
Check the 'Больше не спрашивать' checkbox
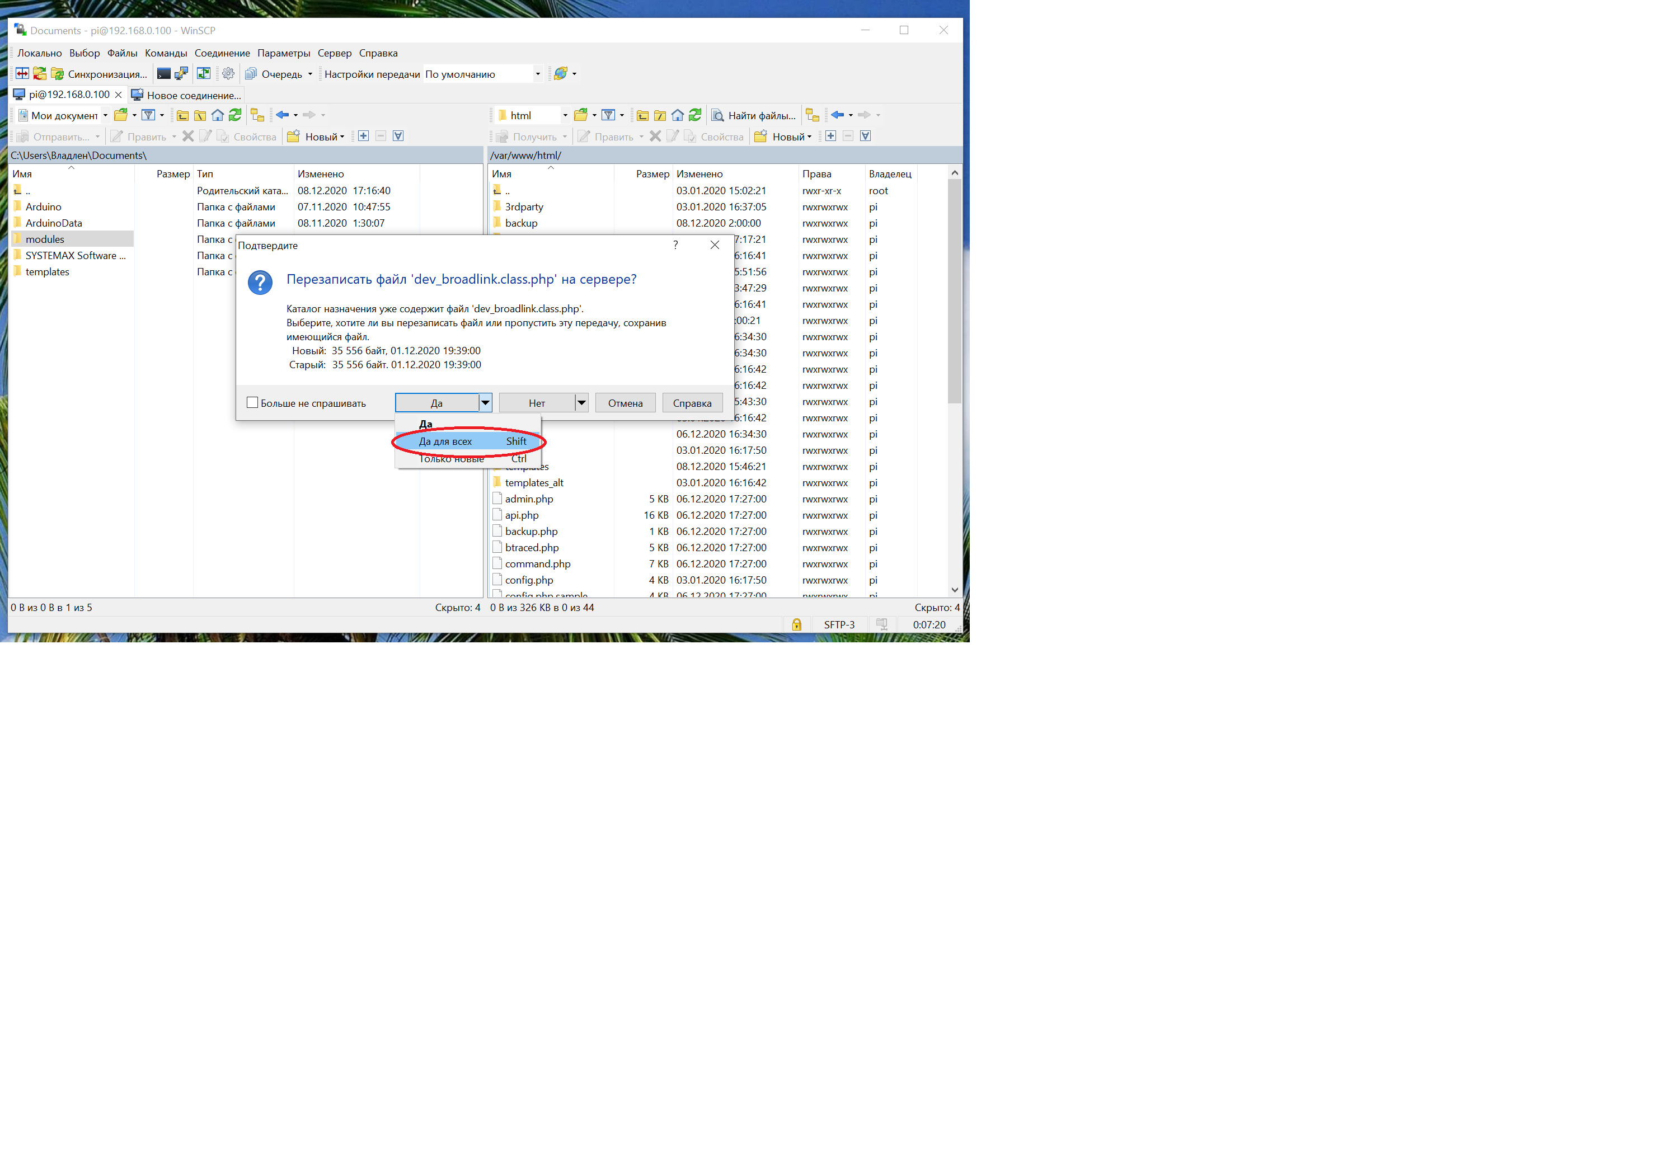(x=252, y=402)
